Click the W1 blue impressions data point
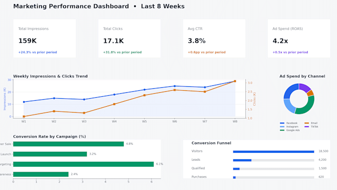The width and height of the screenshot is (337, 190). click(x=24, y=102)
